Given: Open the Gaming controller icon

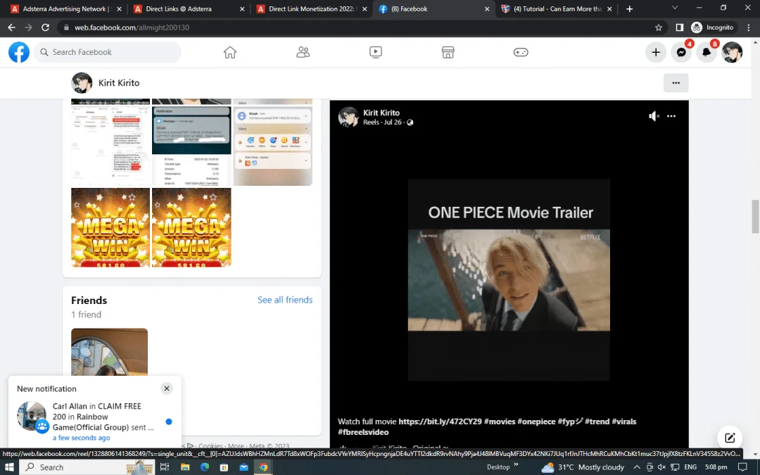Looking at the screenshot, I should click(x=521, y=52).
